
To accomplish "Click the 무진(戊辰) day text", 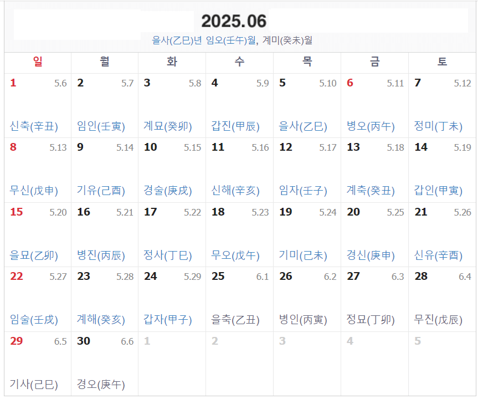I will pyautogui.click(x=438, y=319).
